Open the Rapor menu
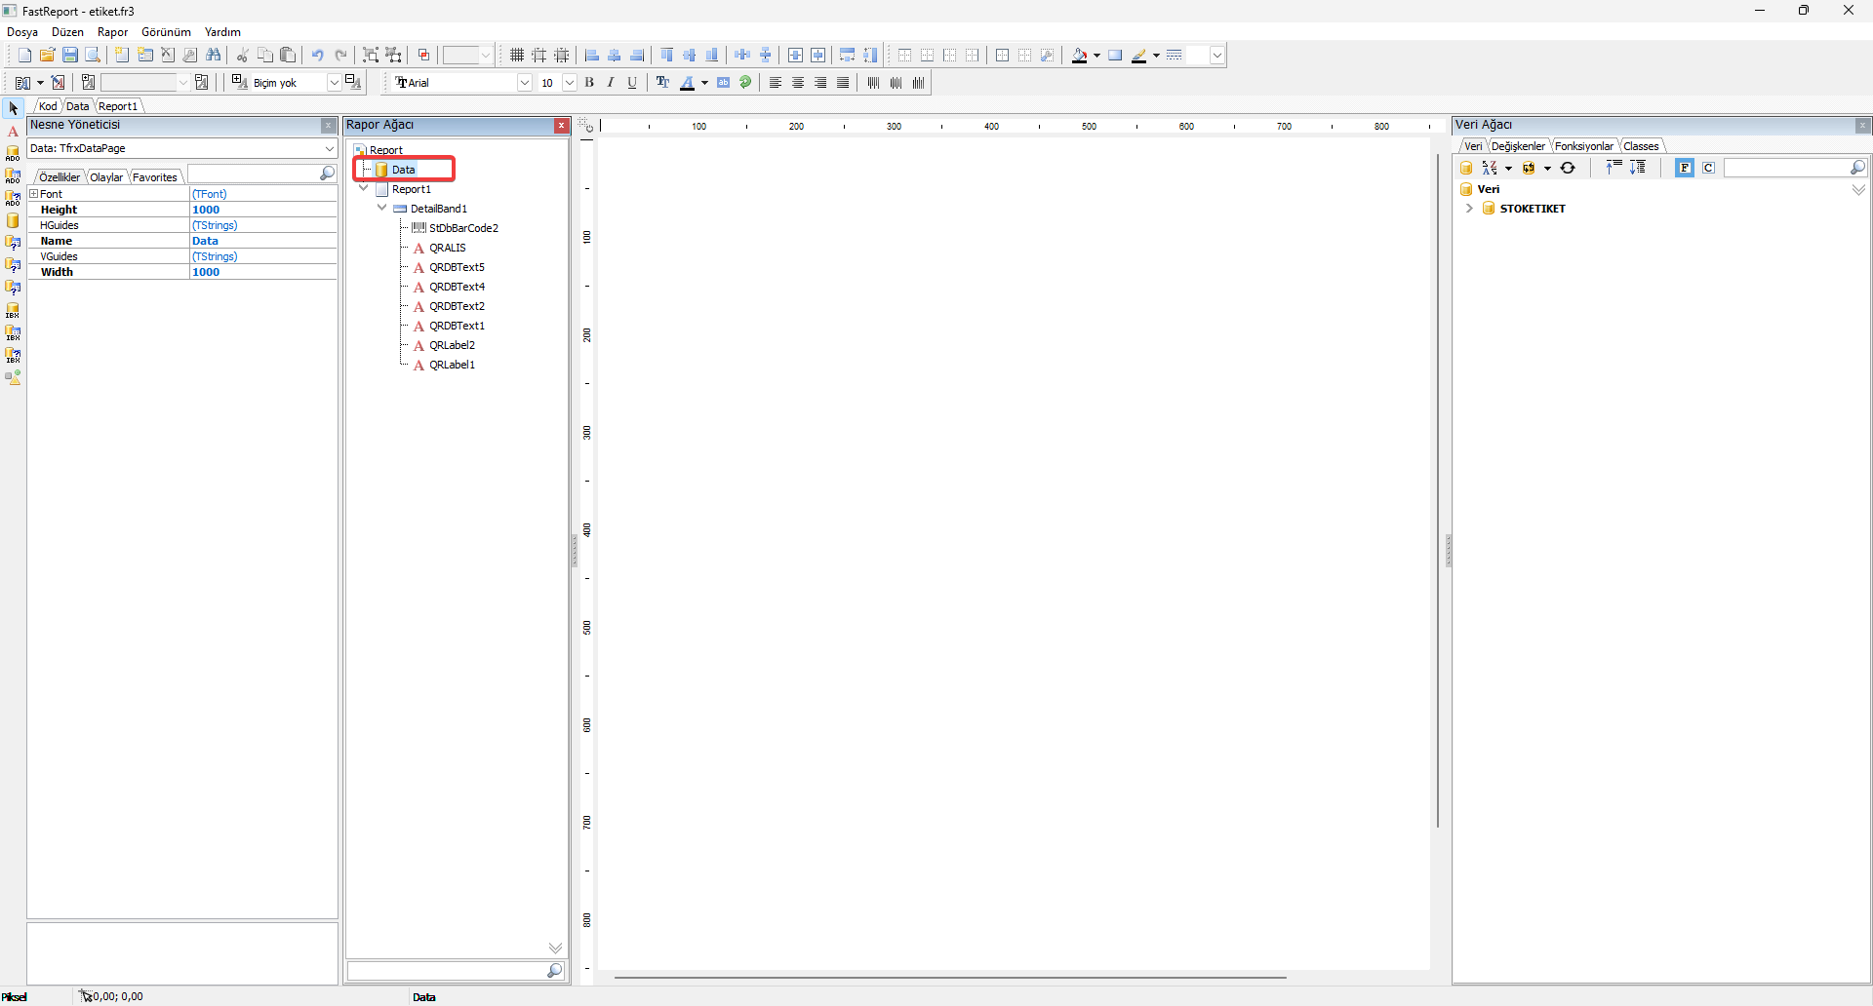Viewport: 1873px width, 1006px height. 112,32
